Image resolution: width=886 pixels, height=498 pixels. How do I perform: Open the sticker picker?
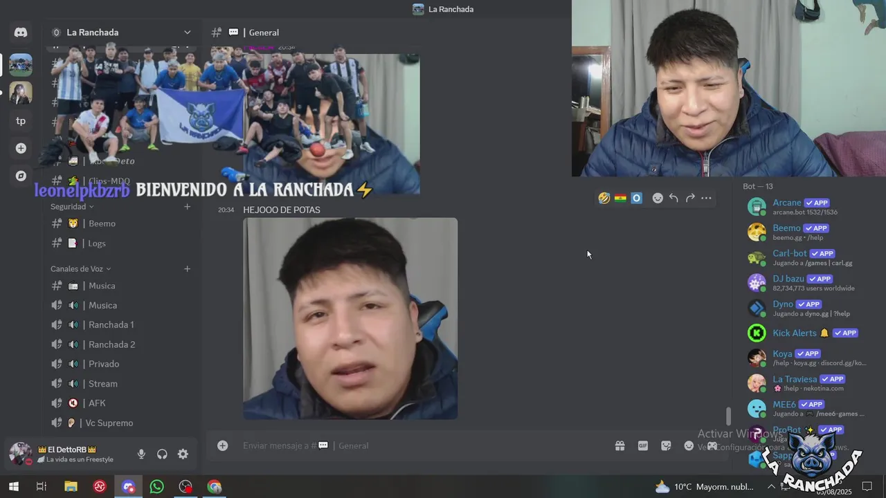coord(666,446)
